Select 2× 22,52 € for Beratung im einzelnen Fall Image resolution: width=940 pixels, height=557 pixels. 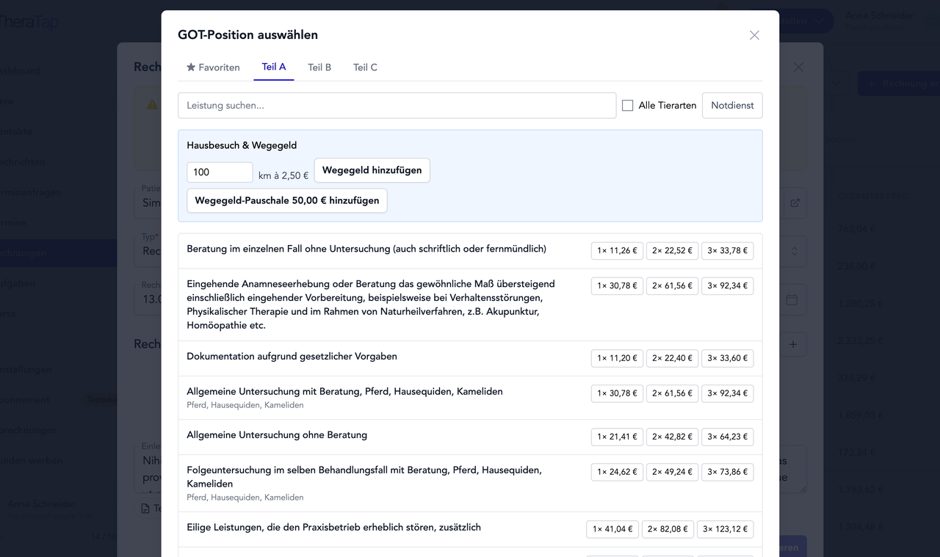tap(672, 251)
